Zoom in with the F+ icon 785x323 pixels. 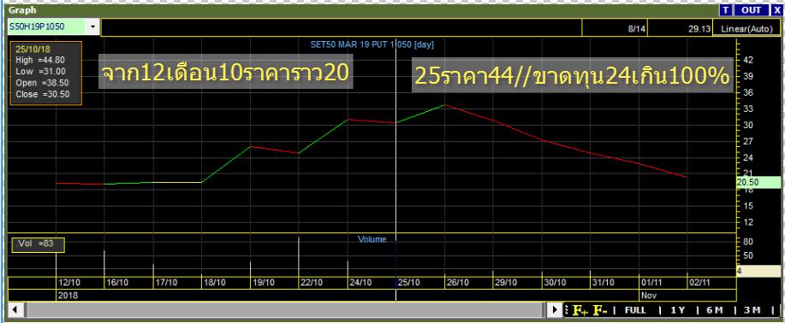[580, 310]
